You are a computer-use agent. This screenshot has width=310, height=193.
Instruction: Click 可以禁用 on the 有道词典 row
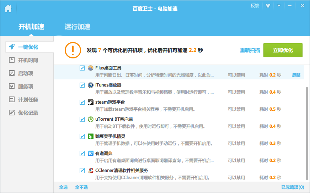coord(236,160)
